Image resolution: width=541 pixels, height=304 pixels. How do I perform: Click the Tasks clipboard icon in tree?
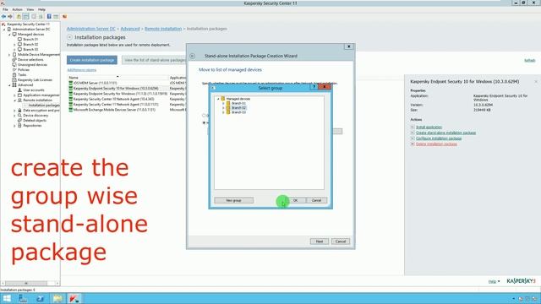(14, 75)
